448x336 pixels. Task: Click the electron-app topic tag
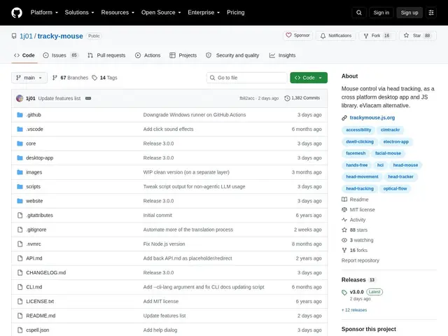click(395, 141)
